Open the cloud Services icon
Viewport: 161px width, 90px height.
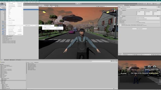pyautogui.click(x=141, y=3)
